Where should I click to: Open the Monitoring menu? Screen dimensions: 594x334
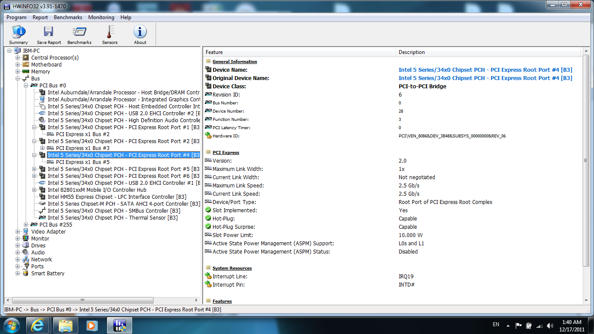[101, 17]
